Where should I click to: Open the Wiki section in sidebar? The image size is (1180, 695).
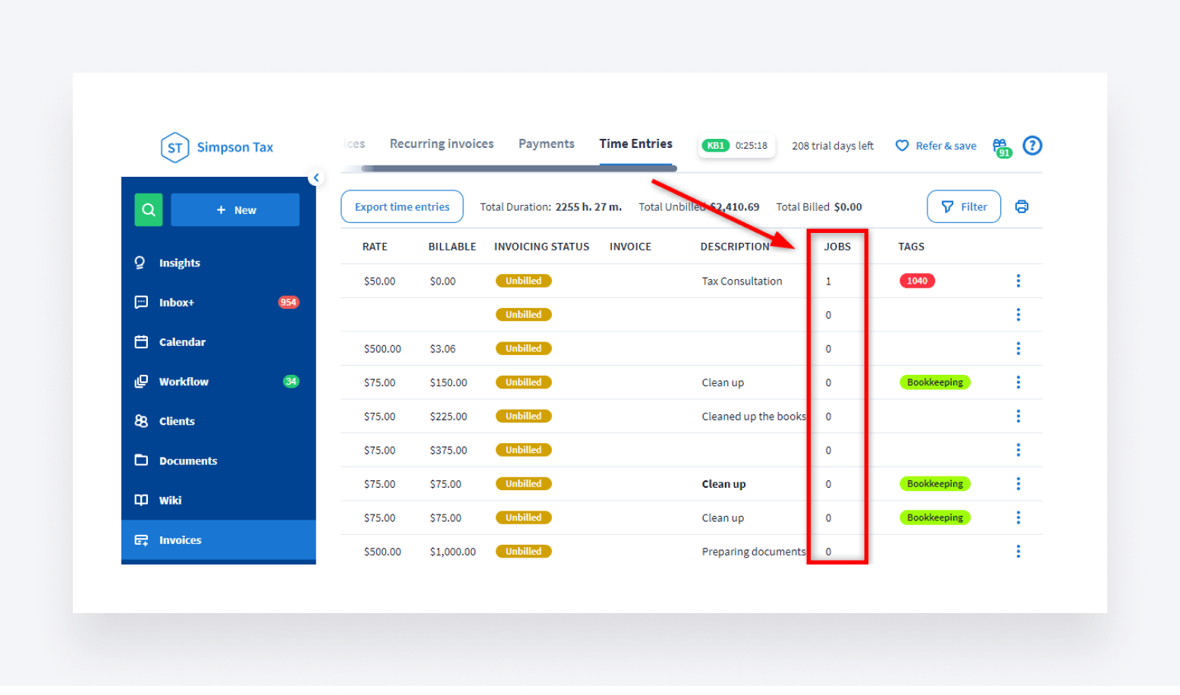[x=170, y=500]
